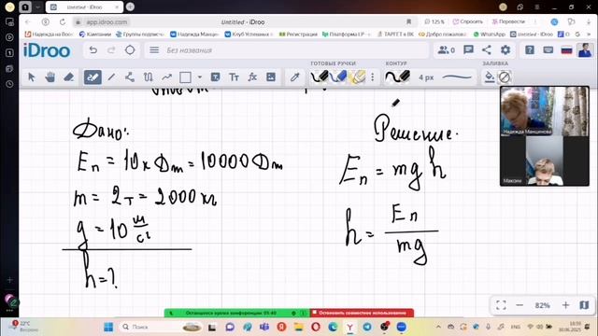The width and height of the screenshot is (598, 336).
Task: Open the fx formula editor
Action: point(252,77)
